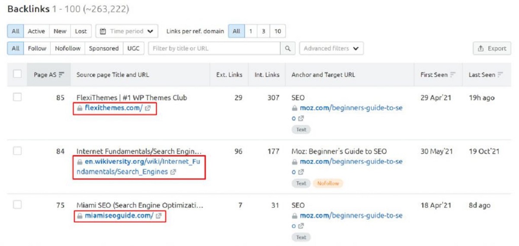The width and height of the screenshot is (519, 246).
Task: Sort by First Seen column icon
Action: pyautogui.click(x=453, y=75)
